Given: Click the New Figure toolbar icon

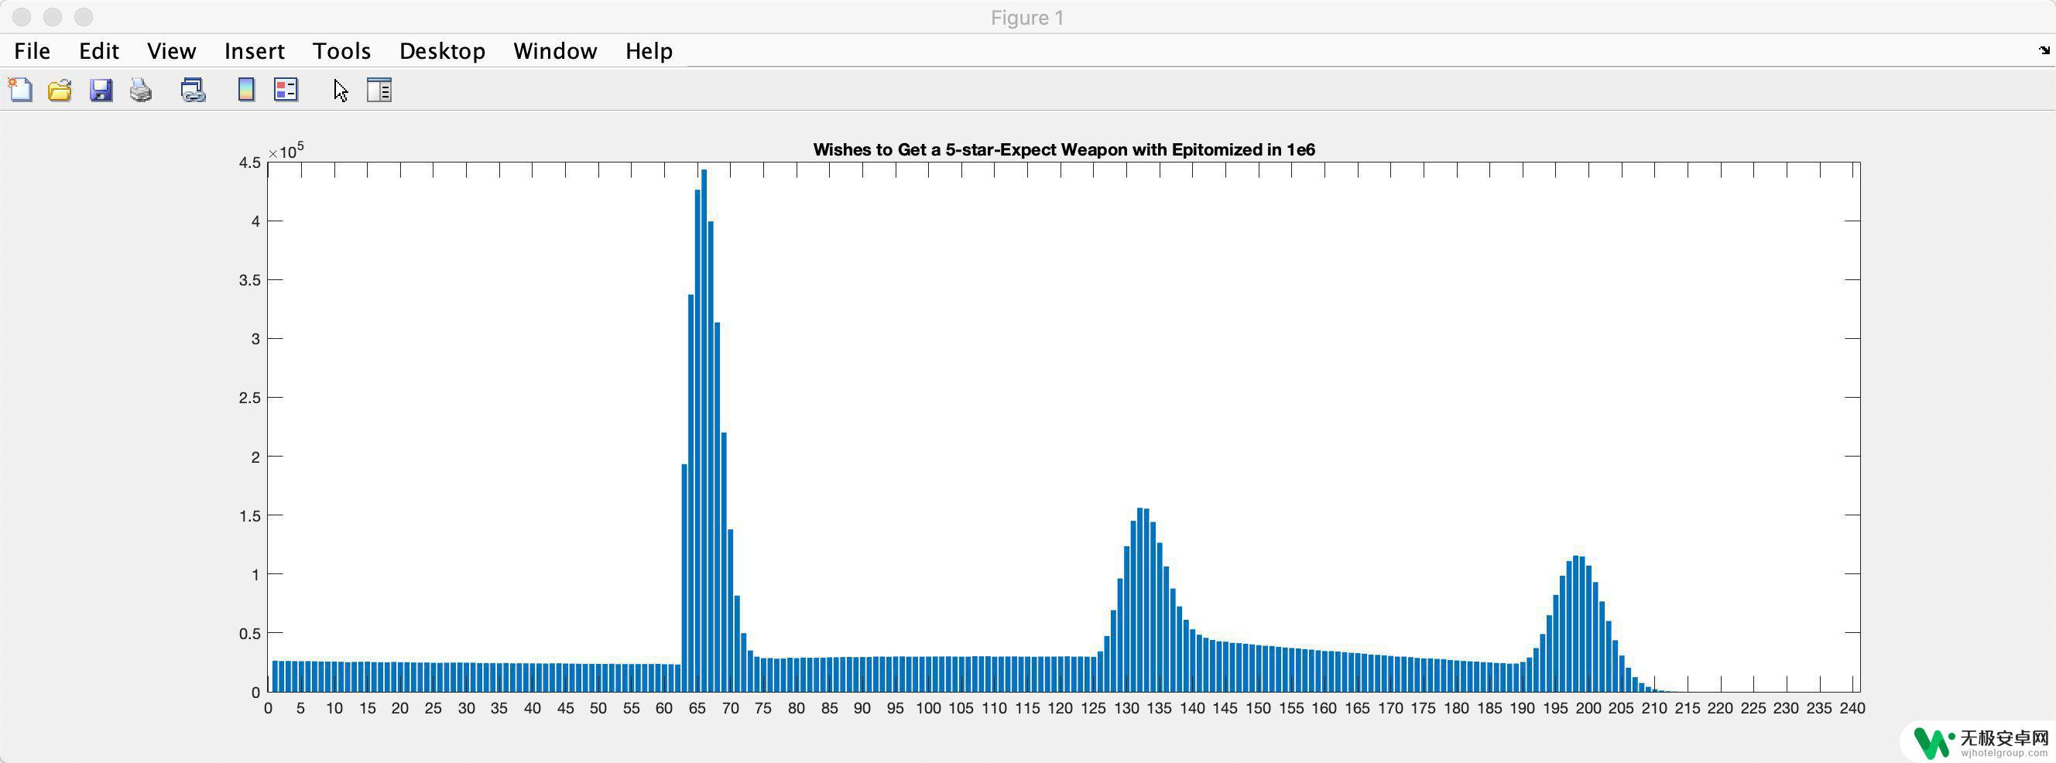Looking at the screenshot, I should click(20, 91).
